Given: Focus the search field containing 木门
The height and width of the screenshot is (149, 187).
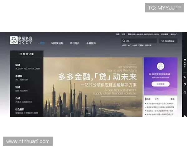Looking at the screenshot, I should (139, 41).
